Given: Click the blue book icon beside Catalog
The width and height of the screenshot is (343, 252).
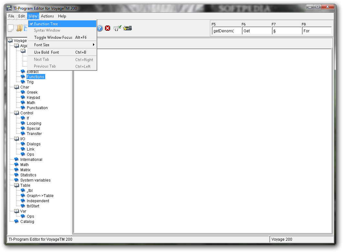Looking at the screenshot, I should click(16, 221).
